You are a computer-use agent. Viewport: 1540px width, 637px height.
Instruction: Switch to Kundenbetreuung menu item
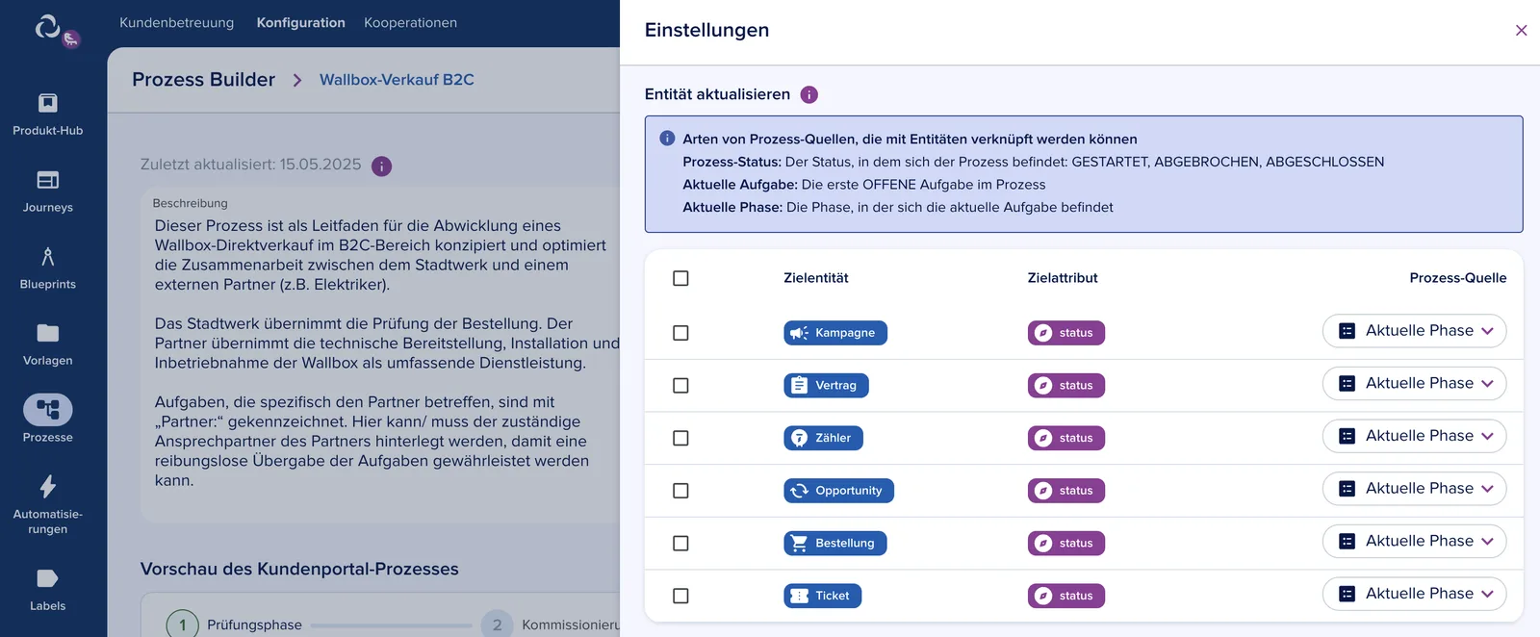click(x=177, y=22)
